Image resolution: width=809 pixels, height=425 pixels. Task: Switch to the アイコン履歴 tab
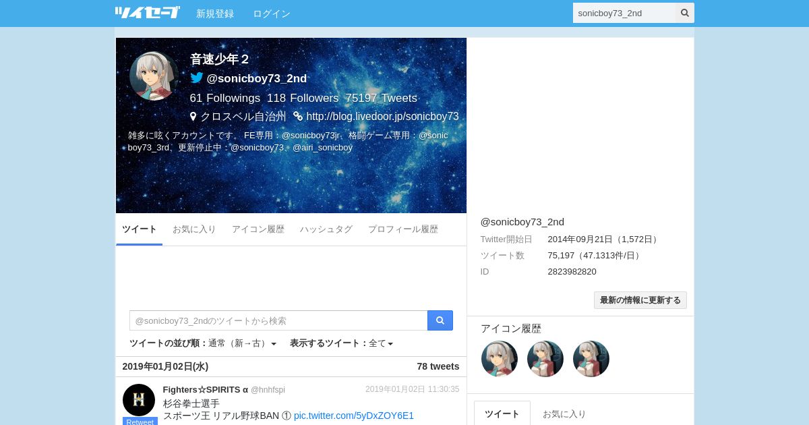point(258,229)
